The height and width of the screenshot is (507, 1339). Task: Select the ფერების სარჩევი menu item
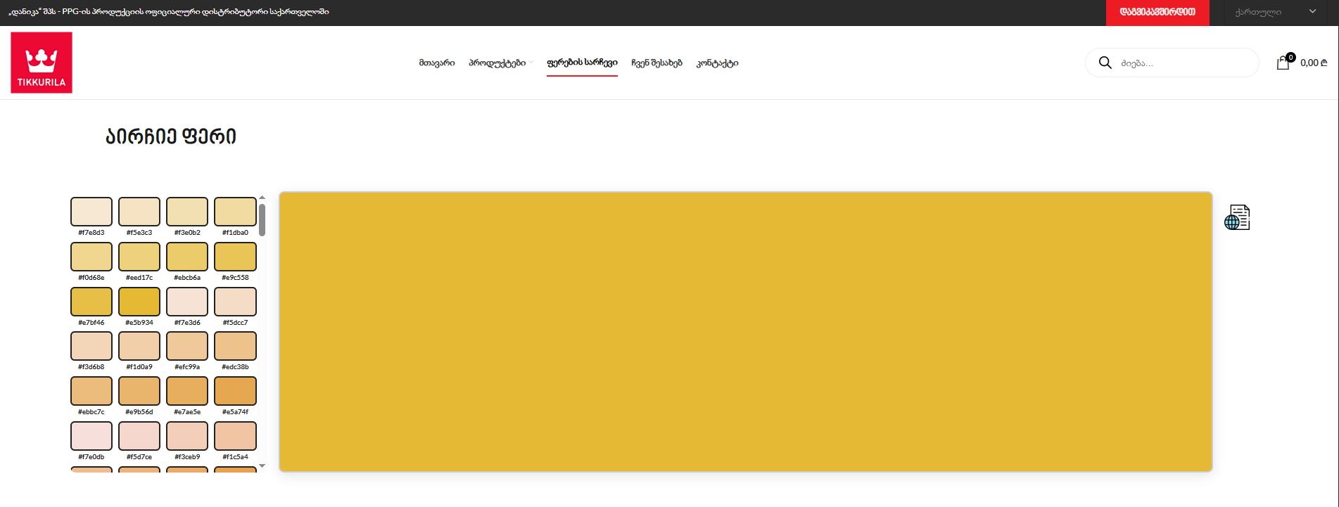pos(582,63)
